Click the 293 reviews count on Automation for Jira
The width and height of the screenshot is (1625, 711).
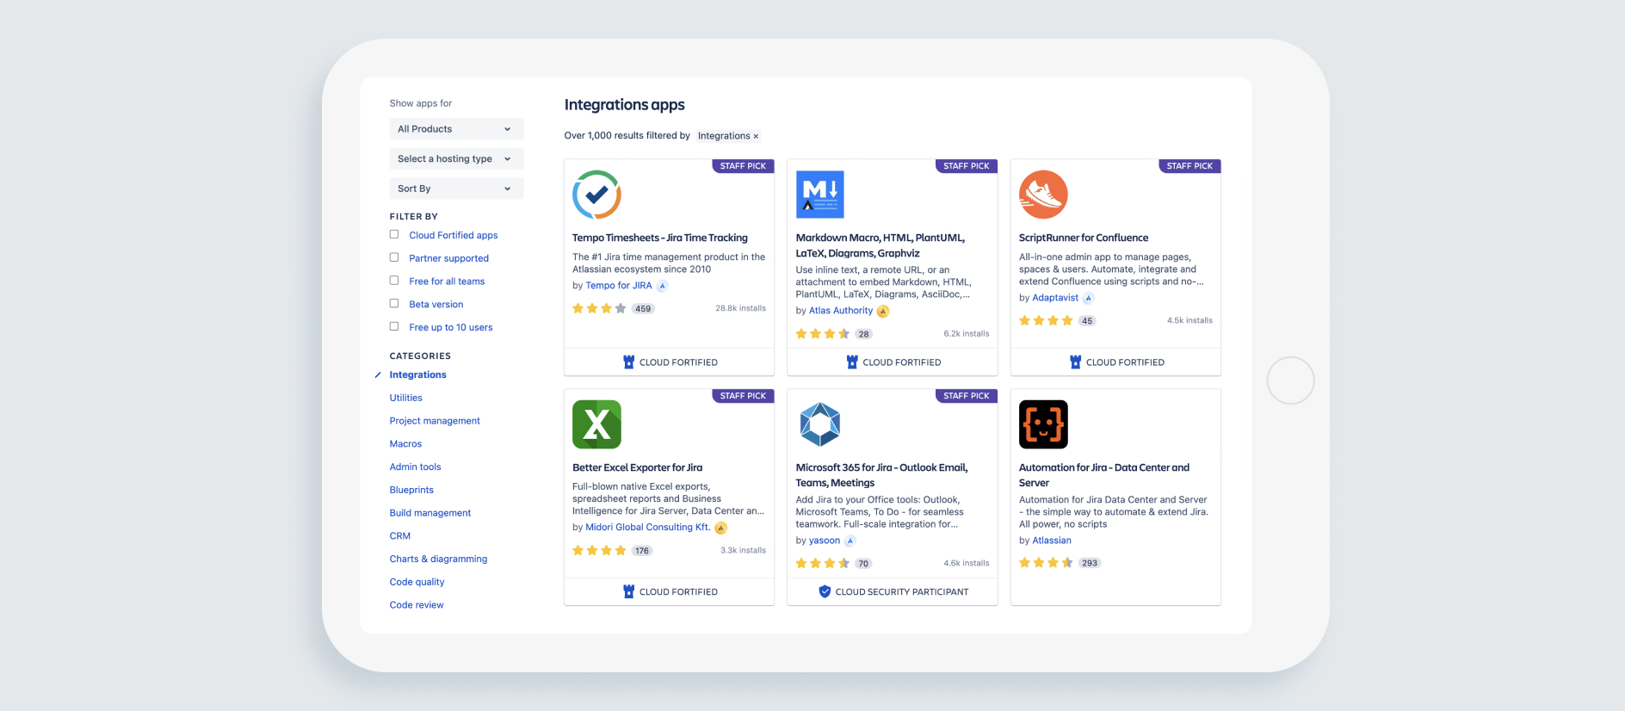click(x=1090, y=563)
